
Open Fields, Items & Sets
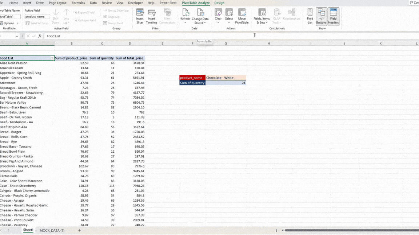pos(262,16)
